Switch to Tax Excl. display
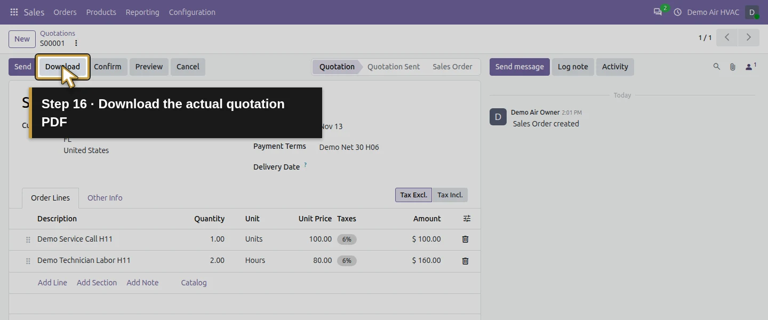This screenshot has width=768, height=320. click(413, 195)
